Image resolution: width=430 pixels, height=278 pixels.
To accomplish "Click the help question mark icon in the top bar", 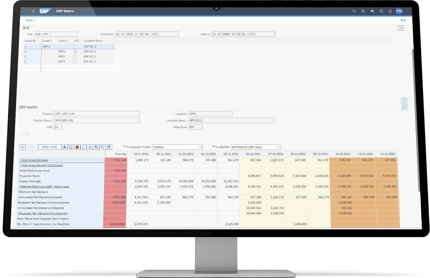I will 381,11.
